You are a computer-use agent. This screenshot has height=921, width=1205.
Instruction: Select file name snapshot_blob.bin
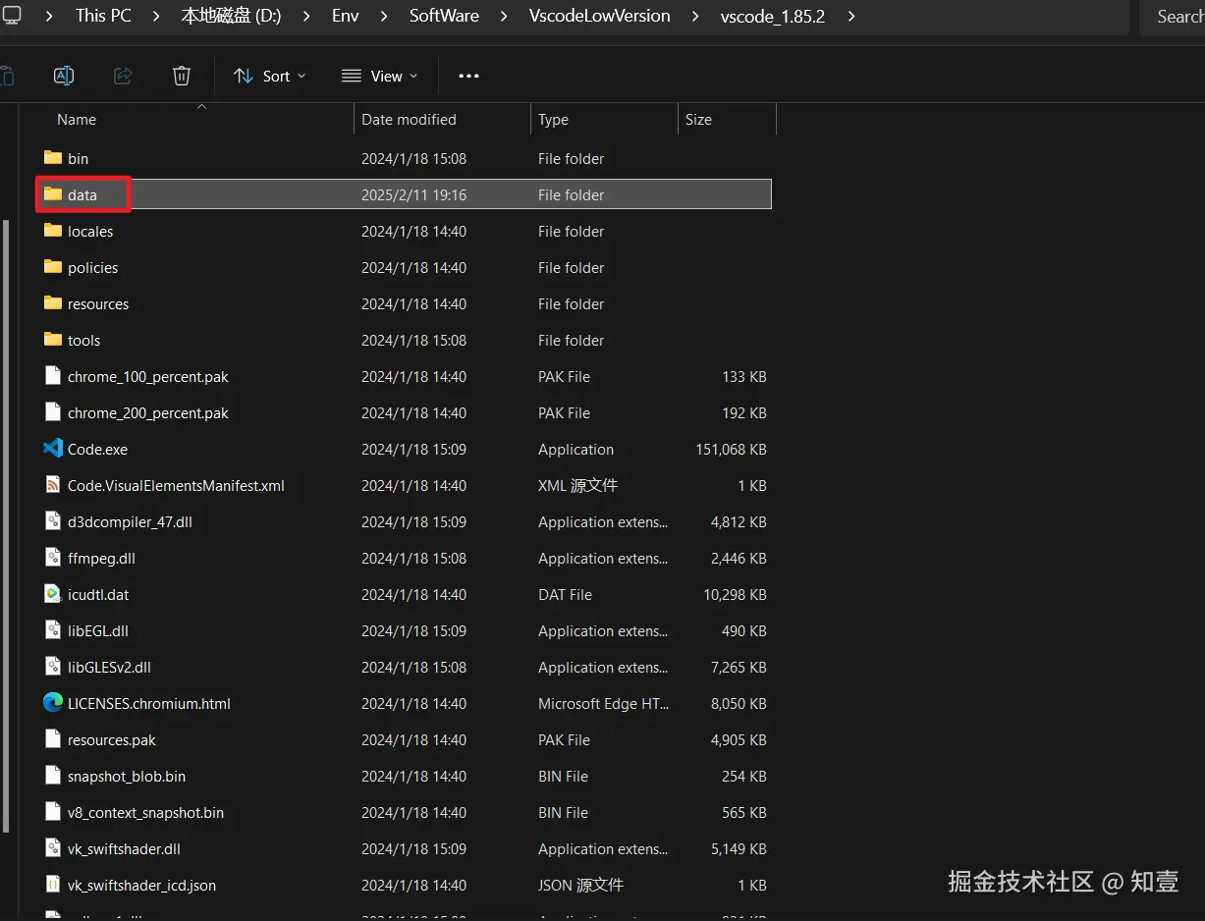coord(127,777)
